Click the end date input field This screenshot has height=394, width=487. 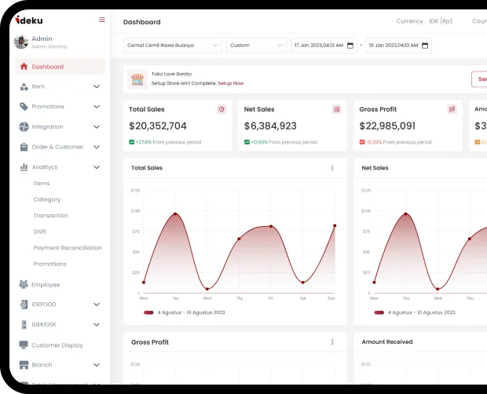tap(398, 46)
